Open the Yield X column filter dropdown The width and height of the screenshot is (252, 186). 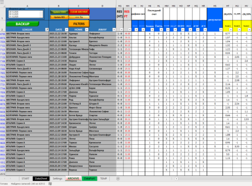point(239,30)
